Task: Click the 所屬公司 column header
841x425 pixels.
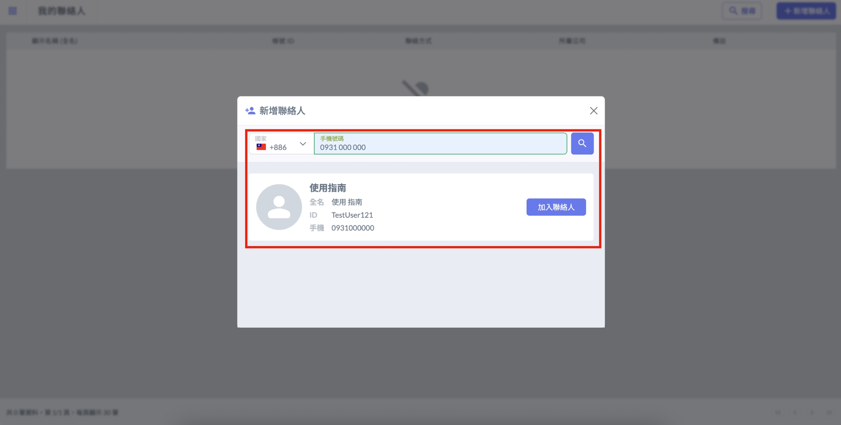Action: (x=572, y=41)
